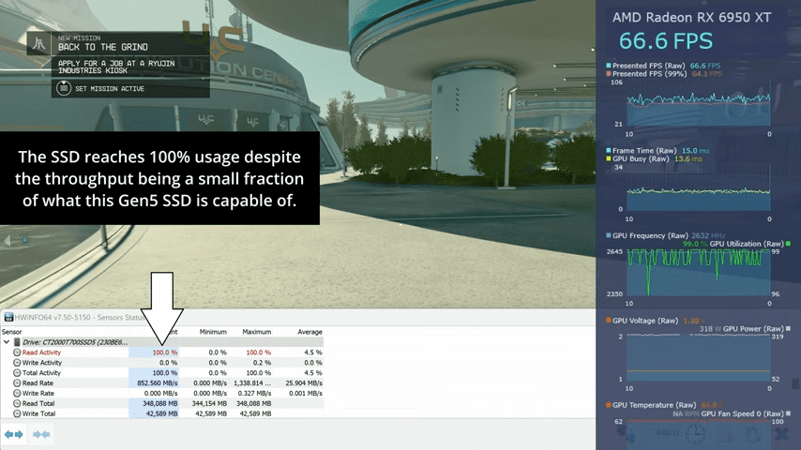Click the GPU Busy (Raw) yellow legend swatch
Screen dimensions: 801x450
609,158
